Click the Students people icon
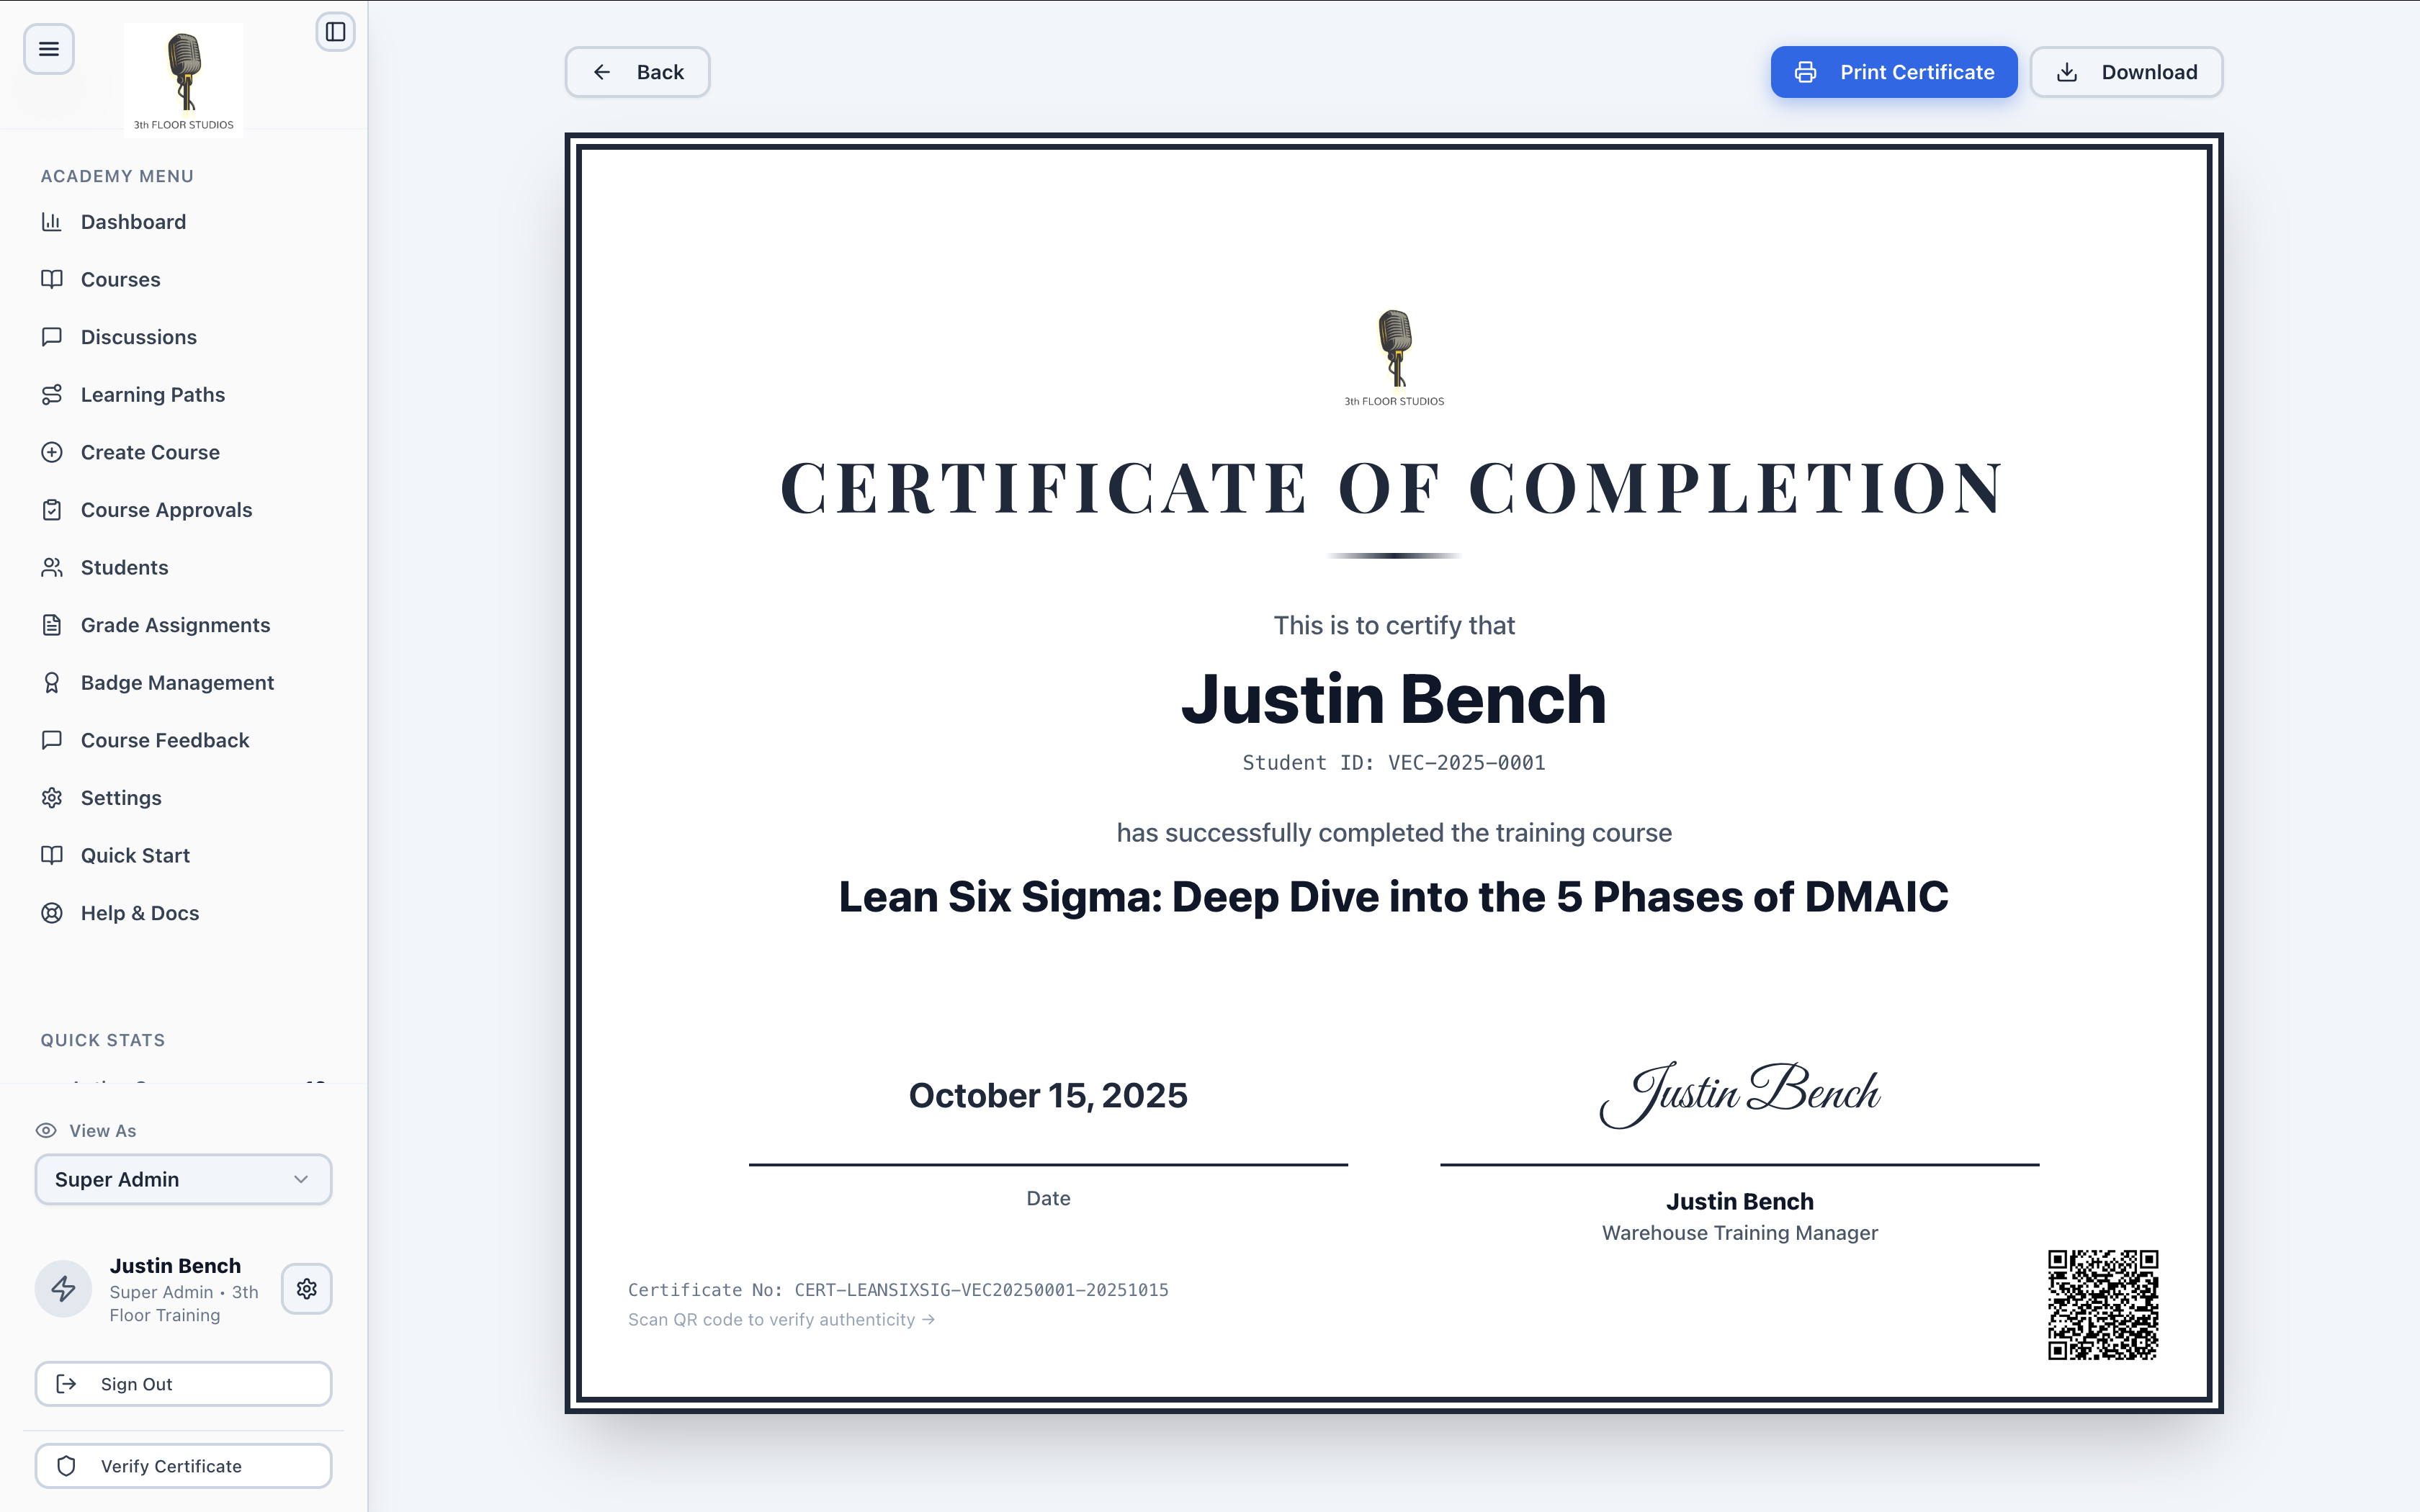Screen dimensions: 2420x1512 52,568
